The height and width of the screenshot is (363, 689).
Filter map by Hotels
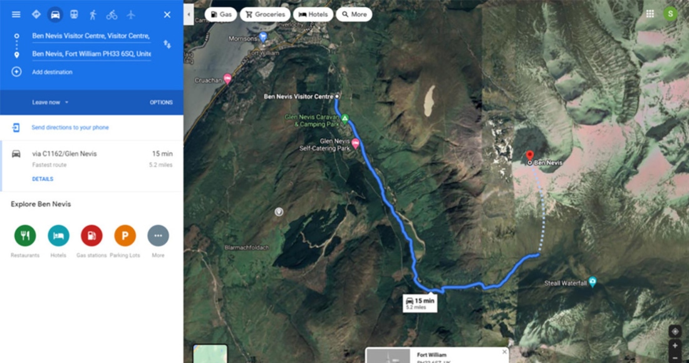pos(313,14)
